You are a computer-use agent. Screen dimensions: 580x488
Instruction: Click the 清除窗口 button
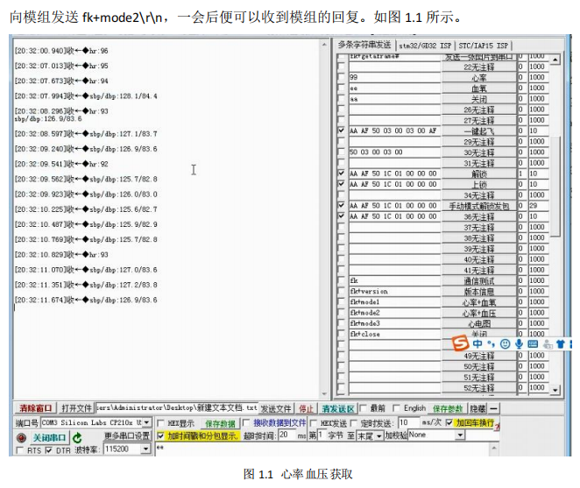[x=36, y=408]
